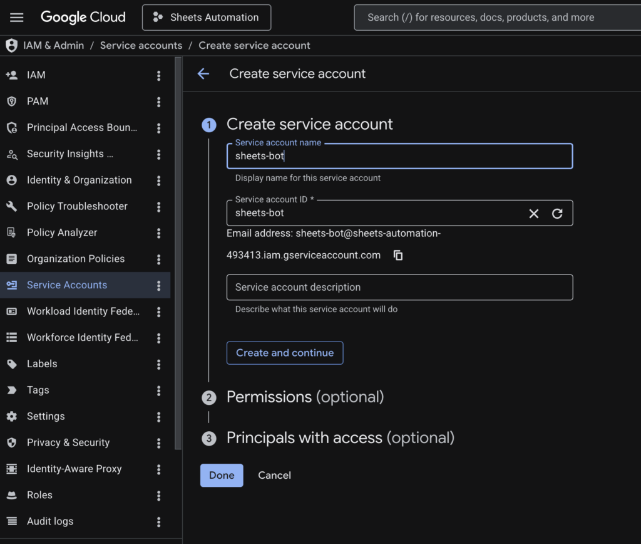Viewport: 641px width, 544px height.
Task: Click the Service account name field
Action: click(x=399, y=156)
